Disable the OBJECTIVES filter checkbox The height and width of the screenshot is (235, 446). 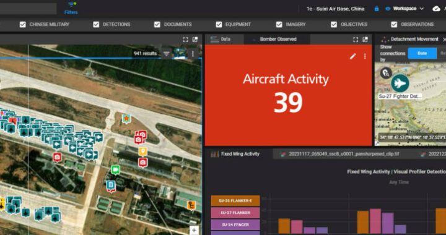click(x=334, y=24)
